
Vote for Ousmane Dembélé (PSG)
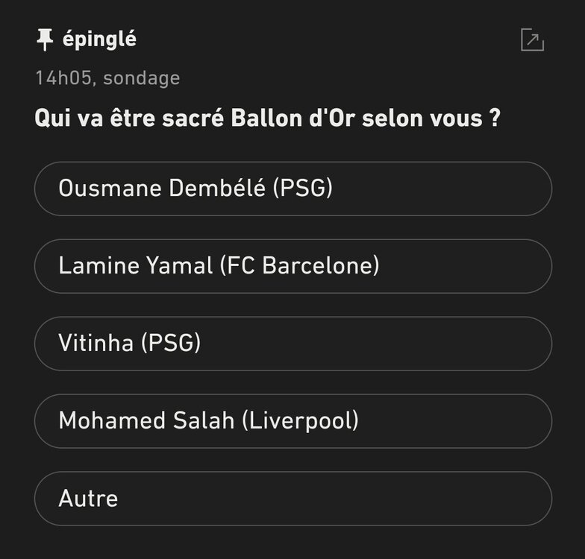click(292, 189)
